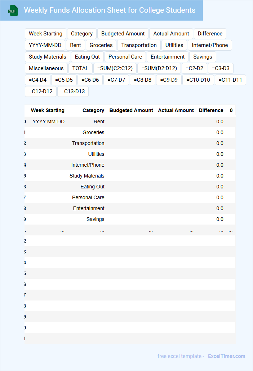Select the =SUM(C2:C12) formula tag
The width and height of the screenshot is (253, 371).
(x=115, y=68)
